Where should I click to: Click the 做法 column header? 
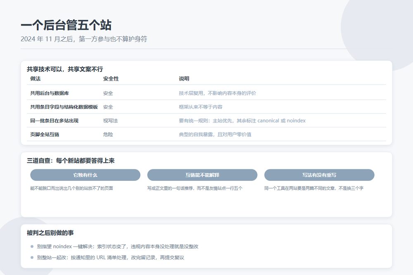point(35,78)
